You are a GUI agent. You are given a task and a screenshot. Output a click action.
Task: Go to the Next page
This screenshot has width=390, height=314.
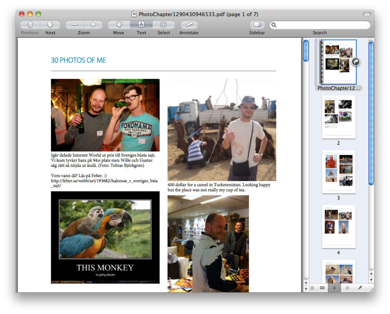pos(50,25)
